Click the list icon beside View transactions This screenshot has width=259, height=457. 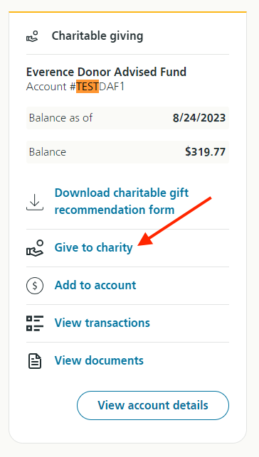[x=35, y=323]
